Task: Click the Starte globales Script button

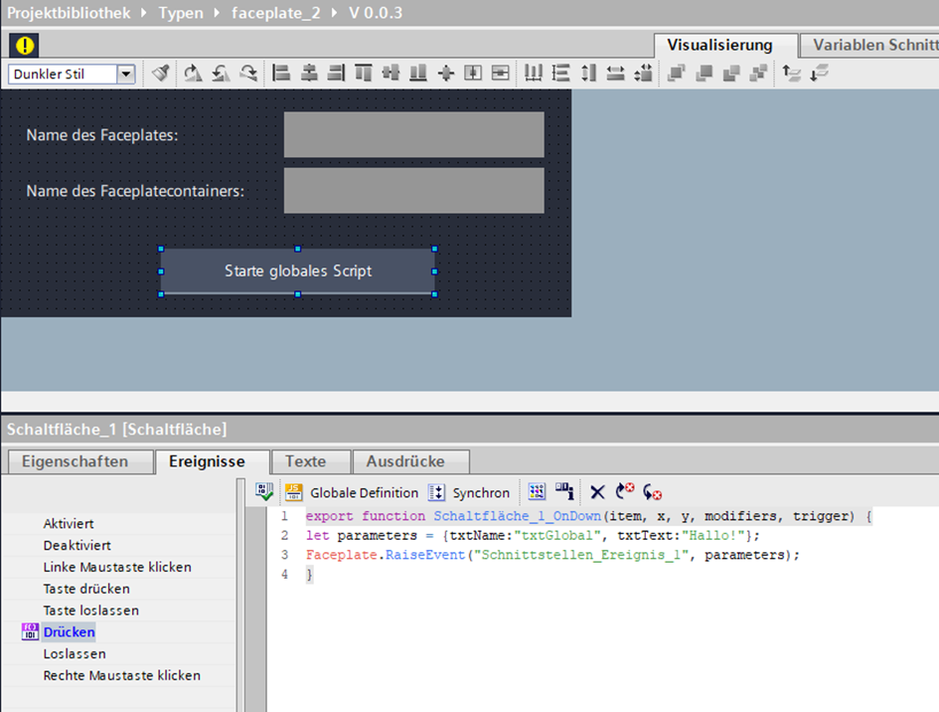Action: (297, 271)
